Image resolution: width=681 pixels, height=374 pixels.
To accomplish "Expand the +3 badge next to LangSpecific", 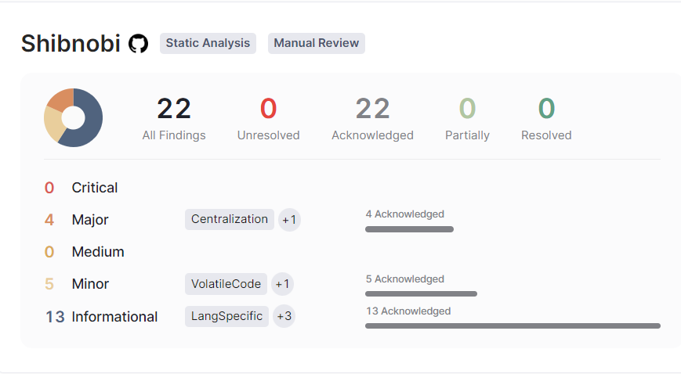I will point(284,316).
